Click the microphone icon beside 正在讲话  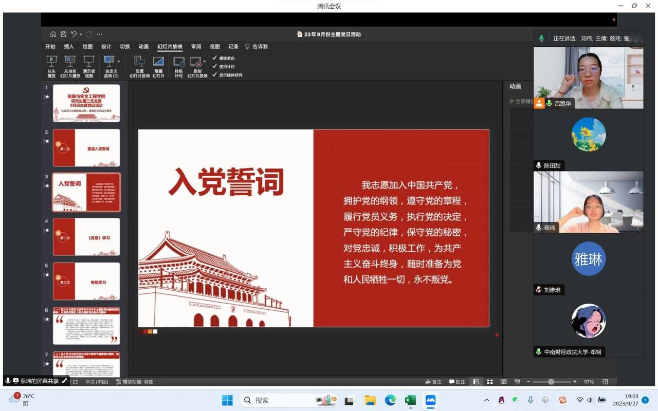coord(541,39)
